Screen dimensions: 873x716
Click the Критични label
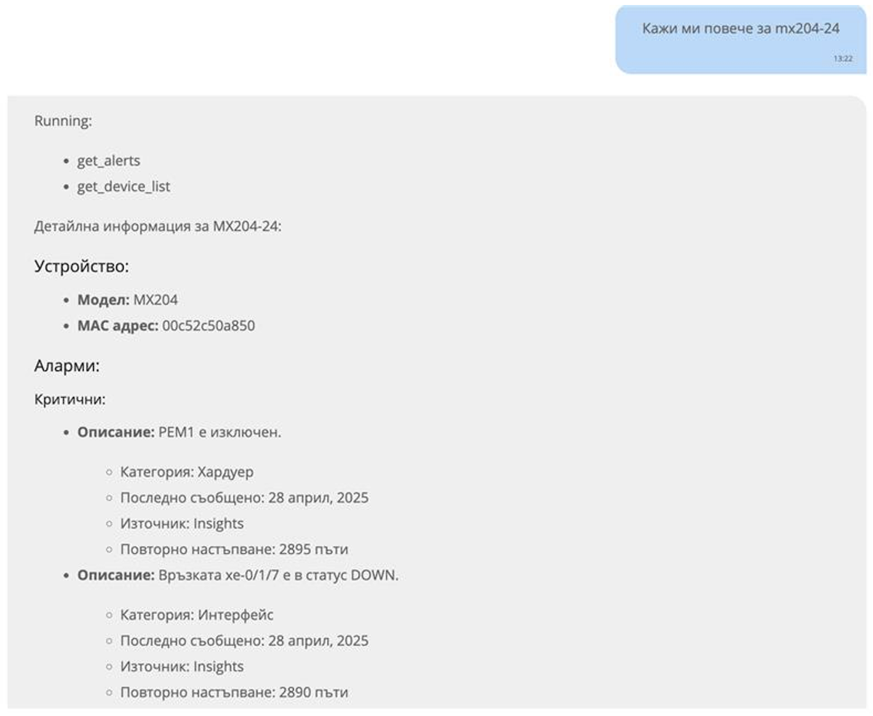(x=70, y=400)
